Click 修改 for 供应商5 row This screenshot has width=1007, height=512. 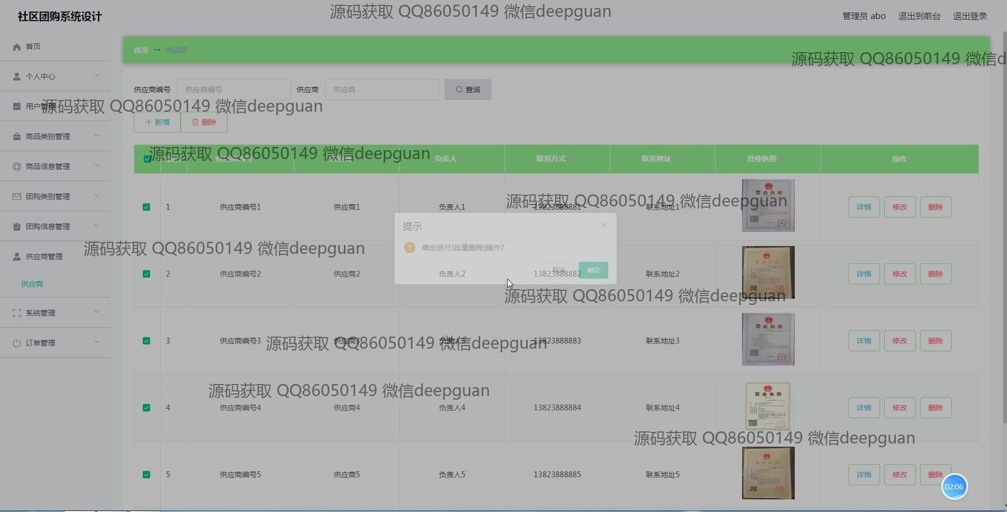(900, 475)
